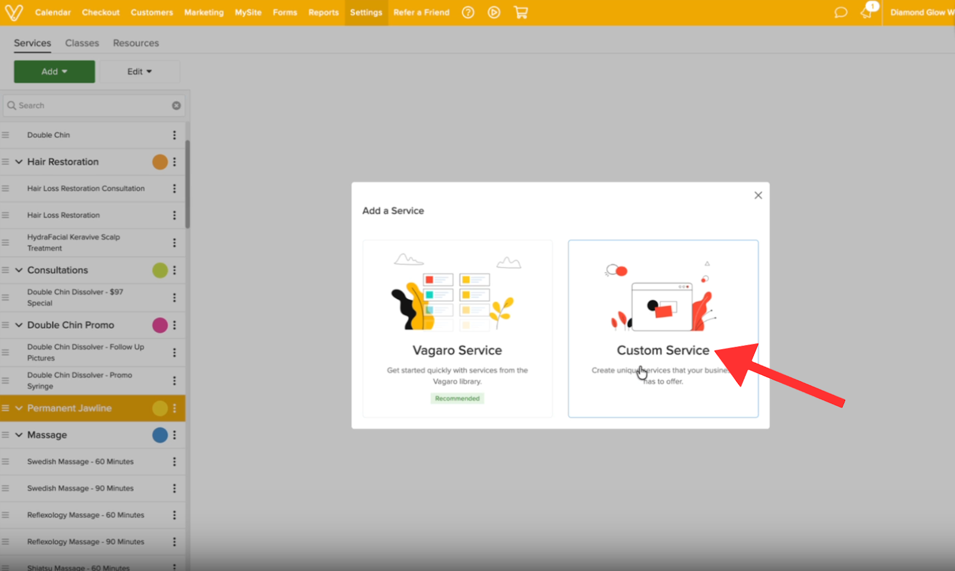Clear the search field with X icon
The image size is (955, 571).
176,106
